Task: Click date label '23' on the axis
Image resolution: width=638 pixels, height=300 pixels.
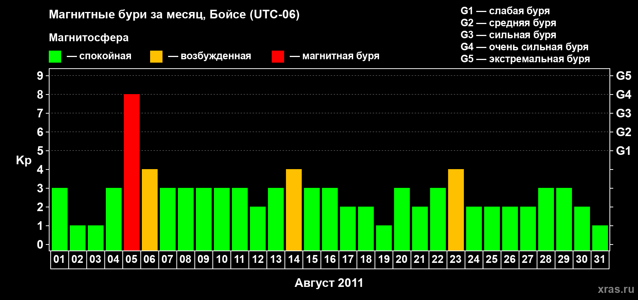Action: (456, 259)
